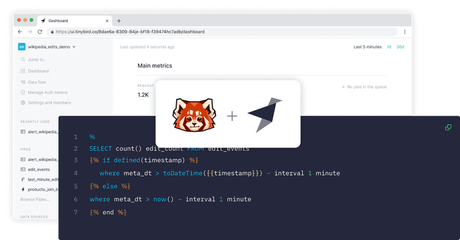Open a new browser tab with plus
Image resolution: width=460 pixels, height=240 pixels.
[x=119, y=21]
